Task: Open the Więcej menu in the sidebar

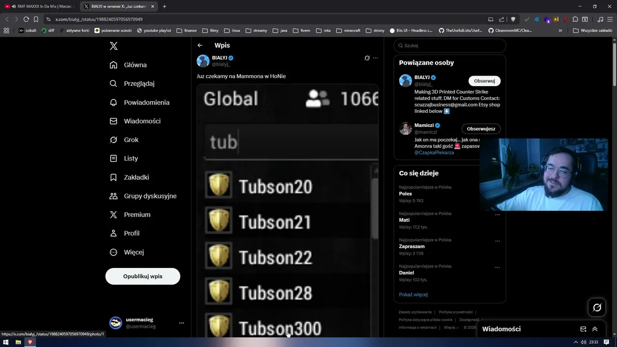Action: point(127,252)
